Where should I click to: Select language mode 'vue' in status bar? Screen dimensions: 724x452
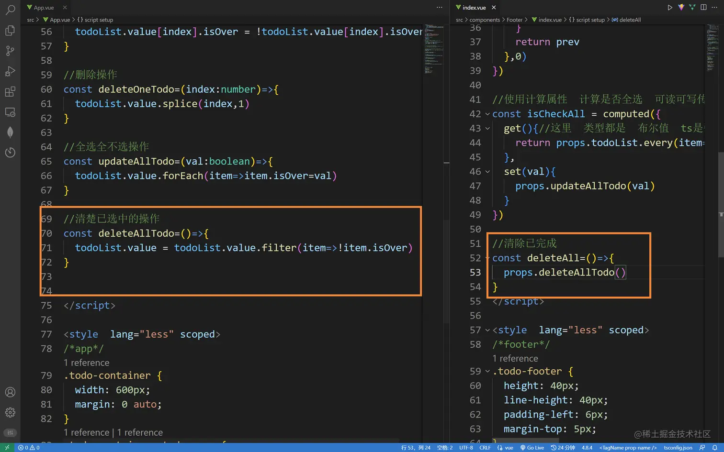click(x=505, y=448)
